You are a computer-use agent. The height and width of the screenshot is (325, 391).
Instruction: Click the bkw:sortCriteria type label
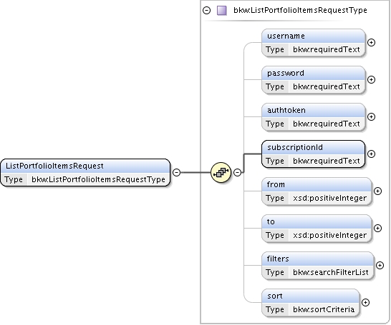(324, 309)
